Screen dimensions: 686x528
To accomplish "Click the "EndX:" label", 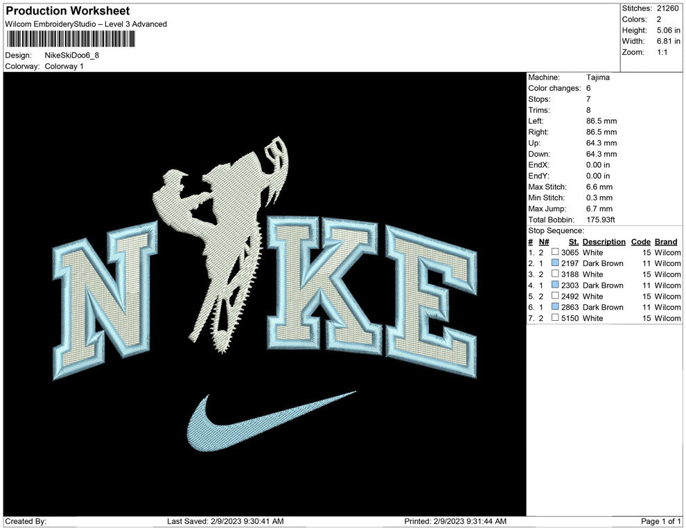I will (x=538, y=164).
